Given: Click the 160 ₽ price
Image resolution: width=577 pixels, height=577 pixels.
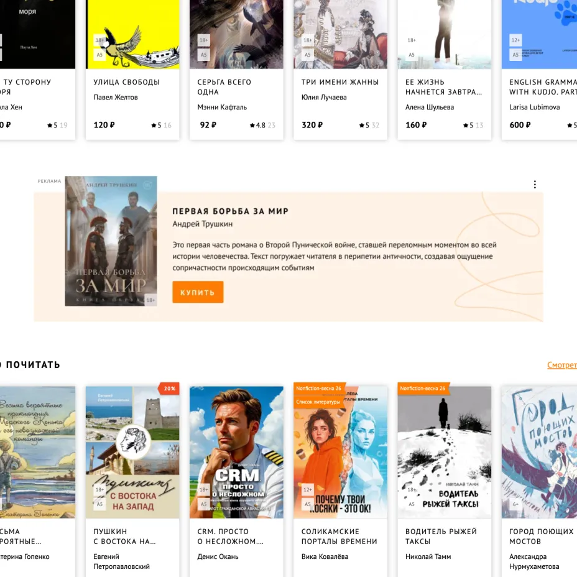Looking at the screenshot, I should [x=416, y=125].
